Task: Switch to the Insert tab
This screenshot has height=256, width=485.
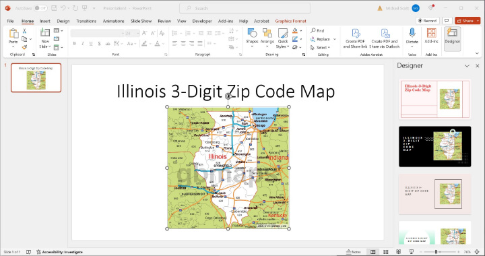Action: [45, 21]
